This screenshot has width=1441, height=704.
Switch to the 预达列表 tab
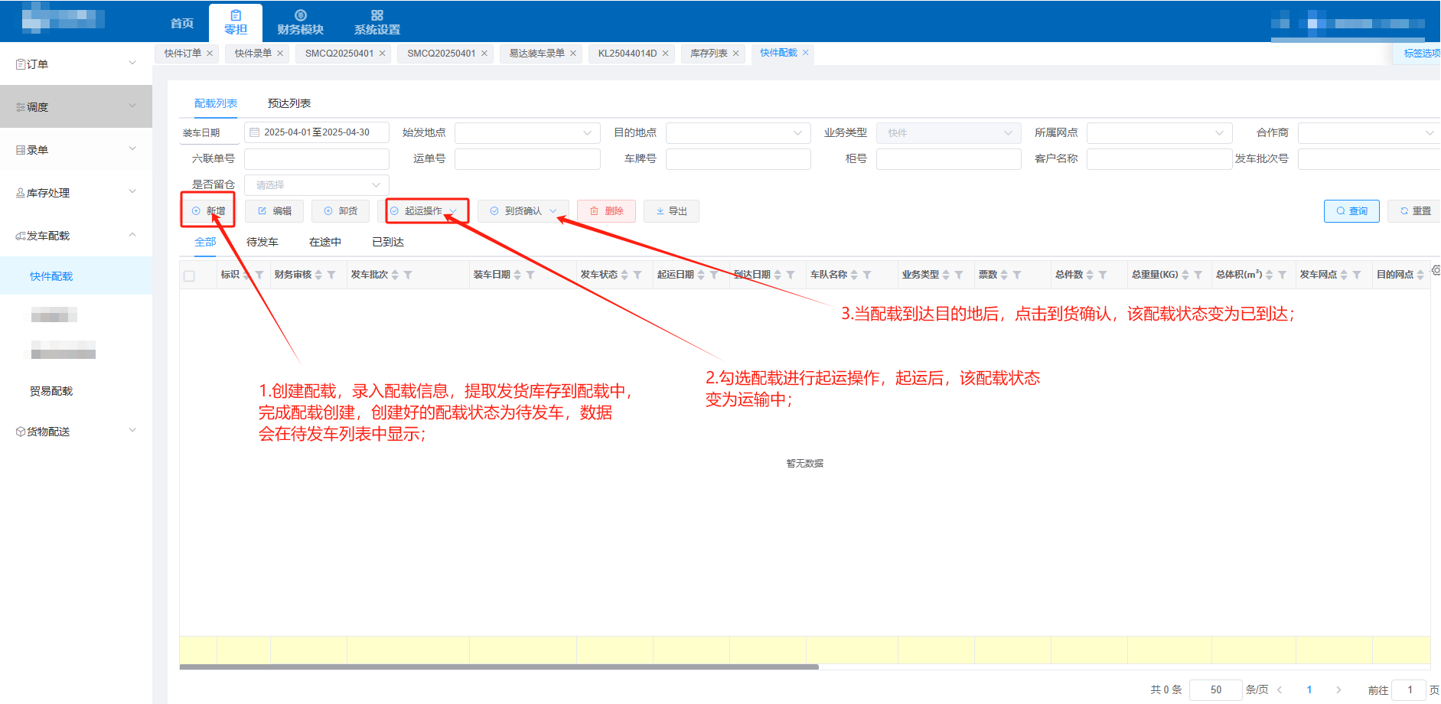click(x=289, y=103)
